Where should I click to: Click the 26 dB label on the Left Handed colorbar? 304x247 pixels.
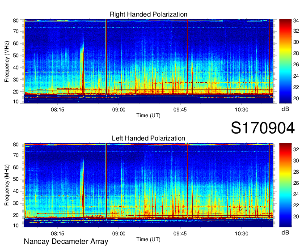click(296, 183)
